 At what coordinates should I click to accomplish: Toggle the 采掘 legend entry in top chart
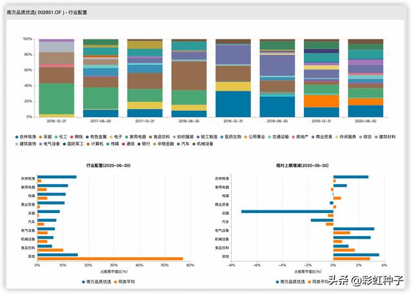point(45,137)
